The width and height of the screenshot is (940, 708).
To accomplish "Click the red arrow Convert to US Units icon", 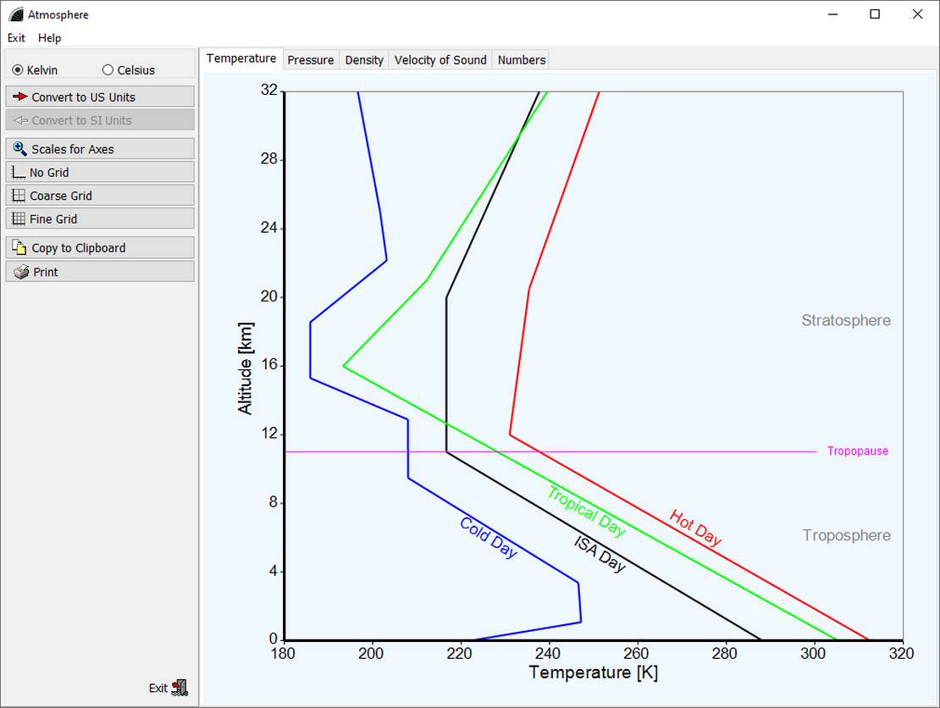I will point(20,97).
